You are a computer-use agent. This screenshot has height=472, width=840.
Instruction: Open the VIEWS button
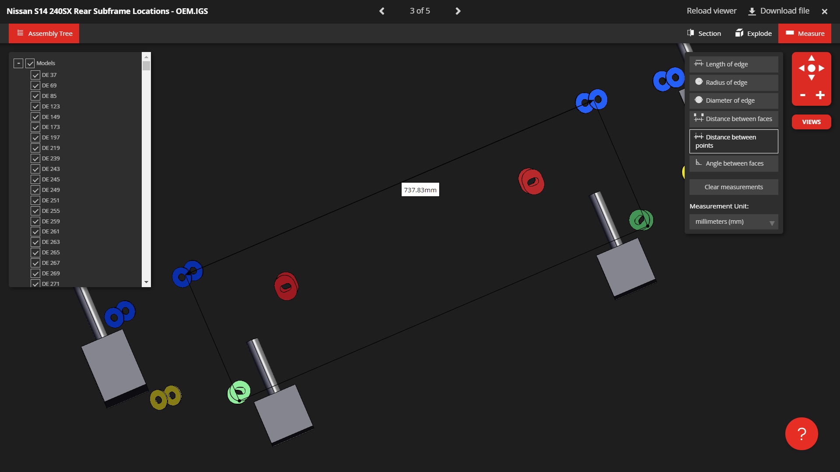point(811,122)
